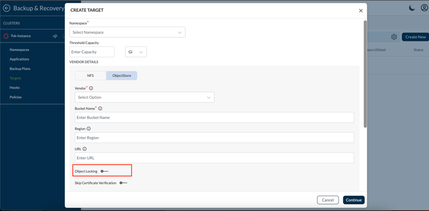Click the back arrow beside Backup & Recovery
This screenshot has height=211, width=429.
[7, 8]
